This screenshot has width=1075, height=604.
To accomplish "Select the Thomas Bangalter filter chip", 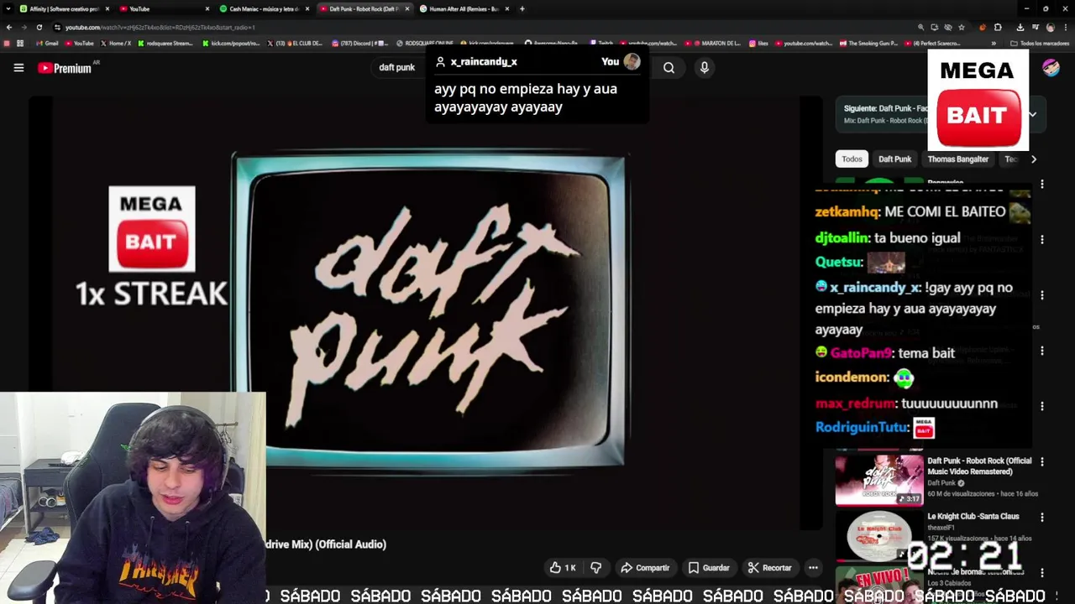I will (957, 159).
